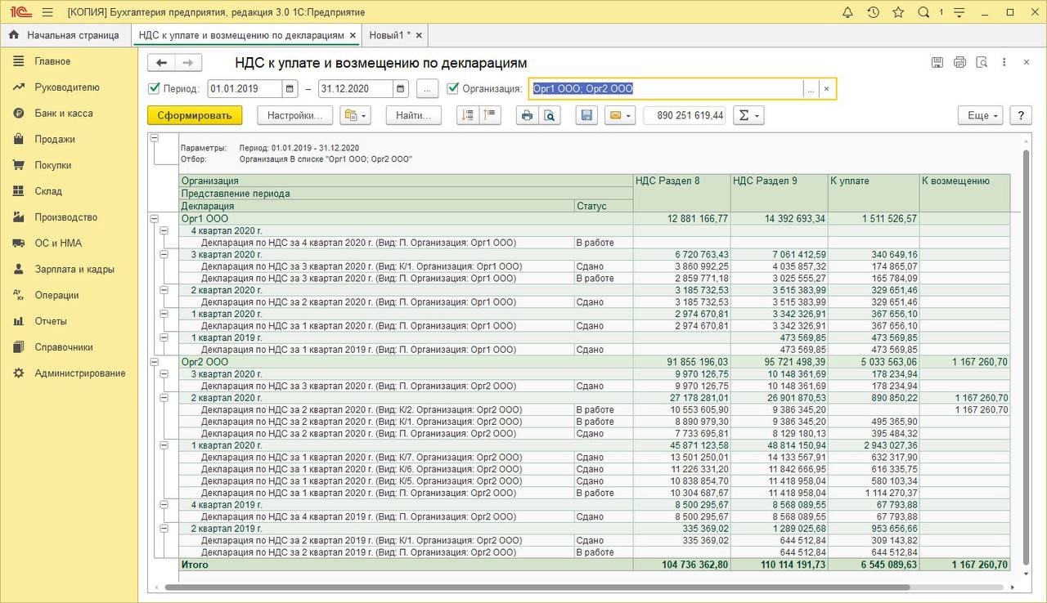The image size is (1047, 603).
Task: Click save-to-disk icon near form title
Action: point(937,62)
